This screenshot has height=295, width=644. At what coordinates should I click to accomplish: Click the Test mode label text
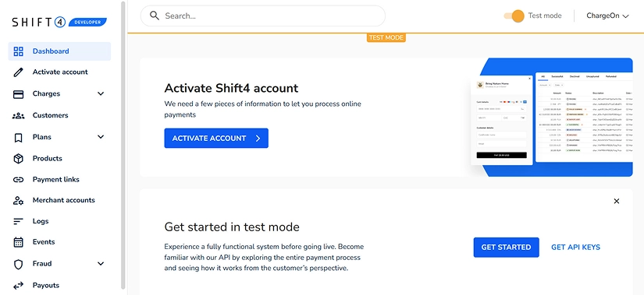[545, 16]
